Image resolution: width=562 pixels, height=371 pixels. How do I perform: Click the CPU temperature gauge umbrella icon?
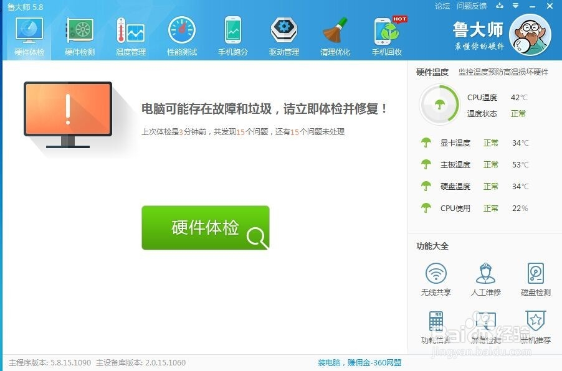439,105
